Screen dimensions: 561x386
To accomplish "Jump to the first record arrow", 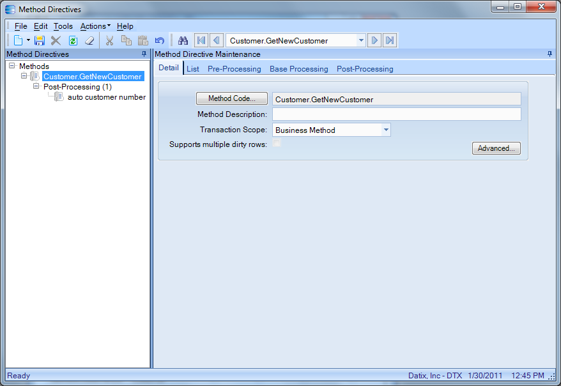I will tap(201, 40).
